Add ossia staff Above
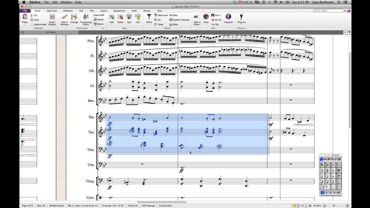 coord(99,19)
